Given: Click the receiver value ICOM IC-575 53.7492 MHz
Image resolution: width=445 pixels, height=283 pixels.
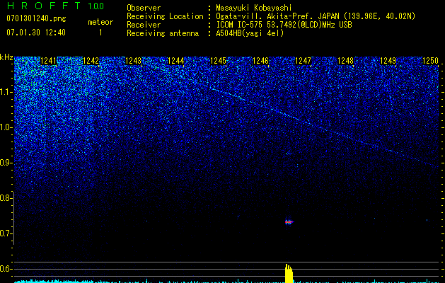Looking at the screenshot, I should pos(284,25).
